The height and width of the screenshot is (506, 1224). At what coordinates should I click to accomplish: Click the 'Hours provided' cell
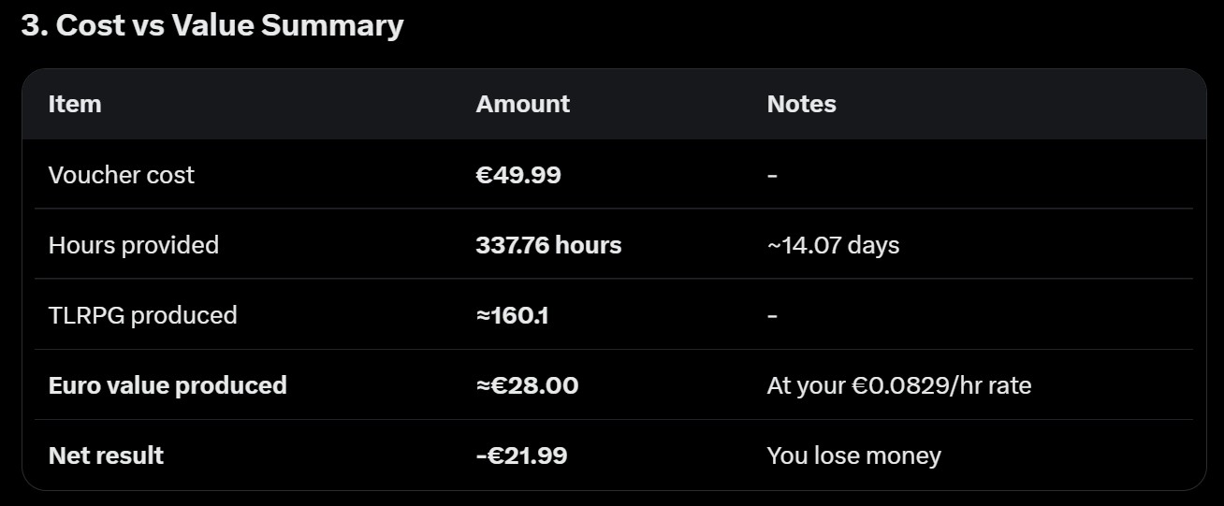coord(134,245)
